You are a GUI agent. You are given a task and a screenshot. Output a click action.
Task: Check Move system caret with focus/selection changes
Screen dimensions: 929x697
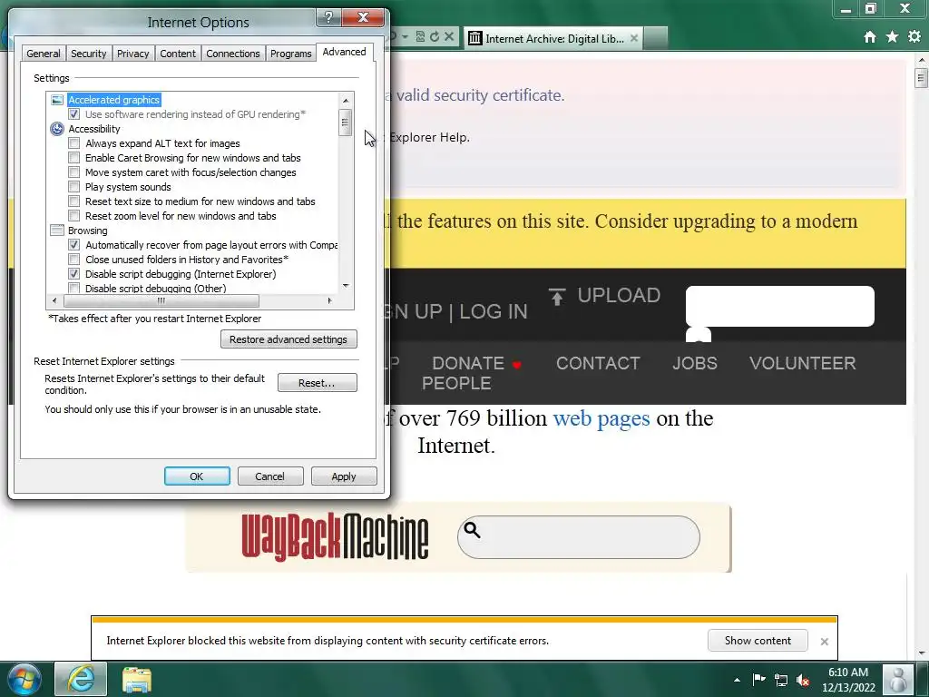[74, 172]
